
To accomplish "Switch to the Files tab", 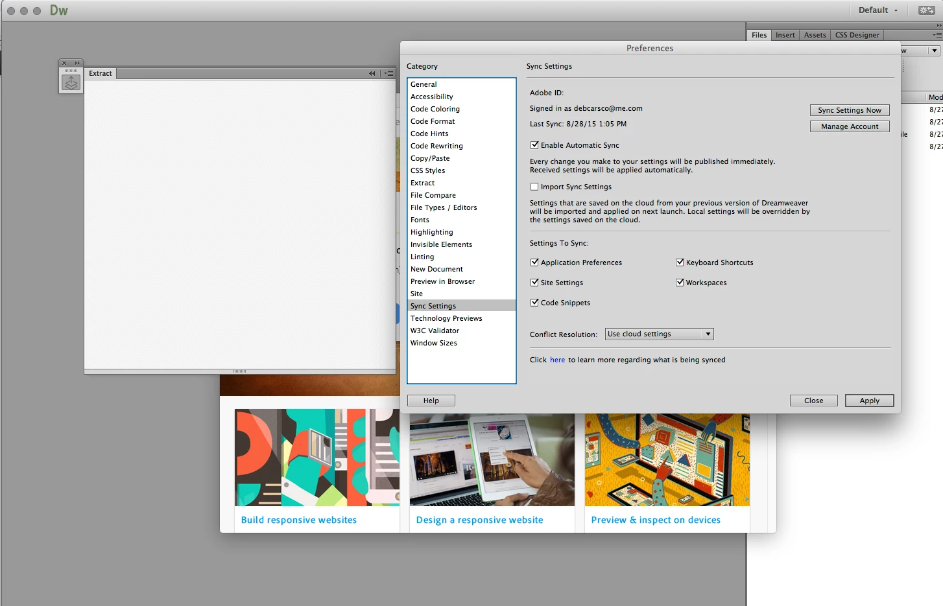I will tap(759, 35).
